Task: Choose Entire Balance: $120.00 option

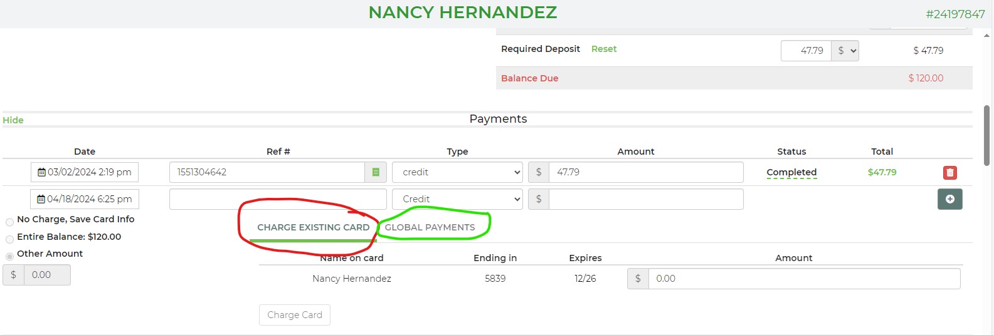Action: coord(10,239)
